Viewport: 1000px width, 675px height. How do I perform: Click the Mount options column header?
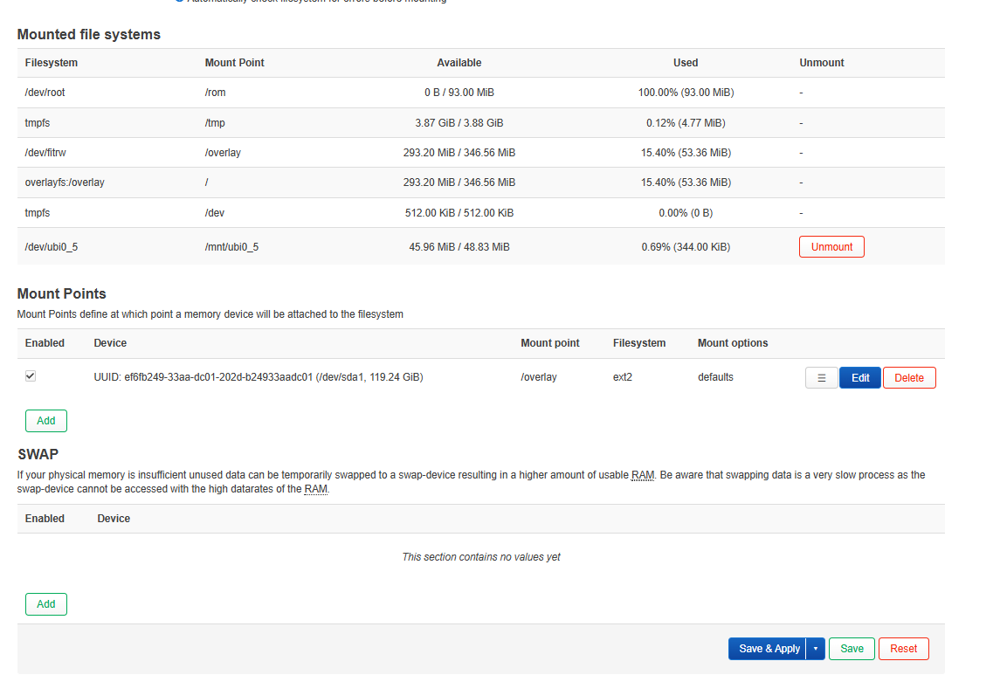pyautogui.click(x=732, y=343)
